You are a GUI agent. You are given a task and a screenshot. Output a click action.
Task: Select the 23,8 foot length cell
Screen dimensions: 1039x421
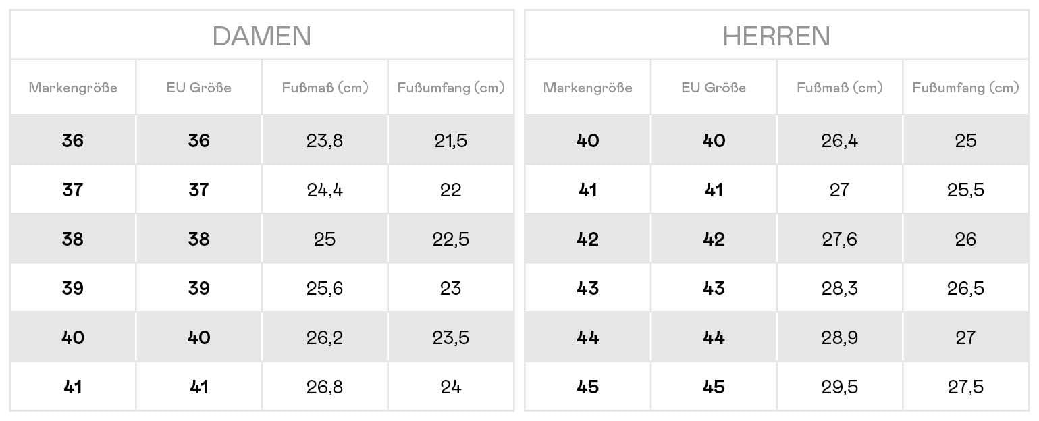pyautogui.click(x=325, y=140)
